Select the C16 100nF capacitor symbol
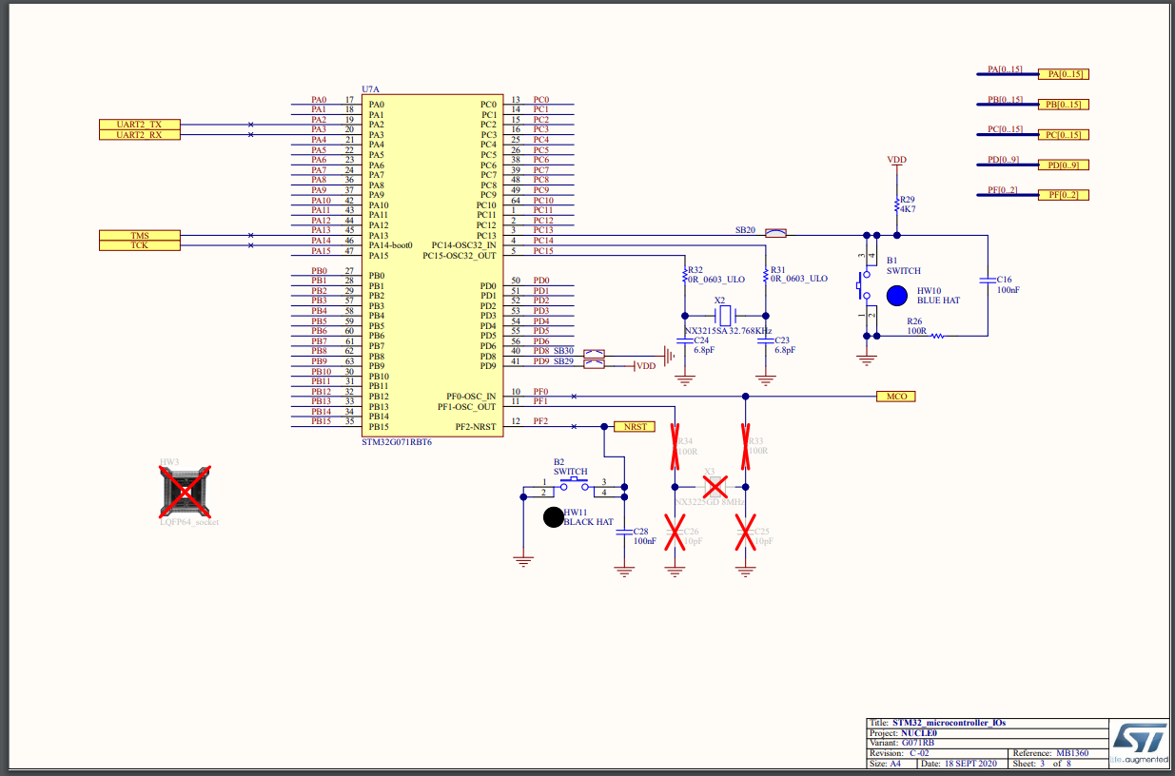The width and height of the screenshot is (1175, 776). pyautogui.click(x=989, y=281)
